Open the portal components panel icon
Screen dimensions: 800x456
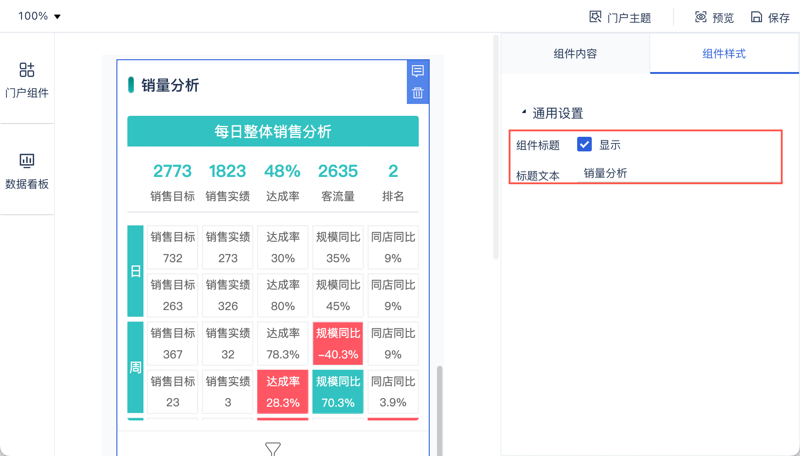[x=27, y=70]
